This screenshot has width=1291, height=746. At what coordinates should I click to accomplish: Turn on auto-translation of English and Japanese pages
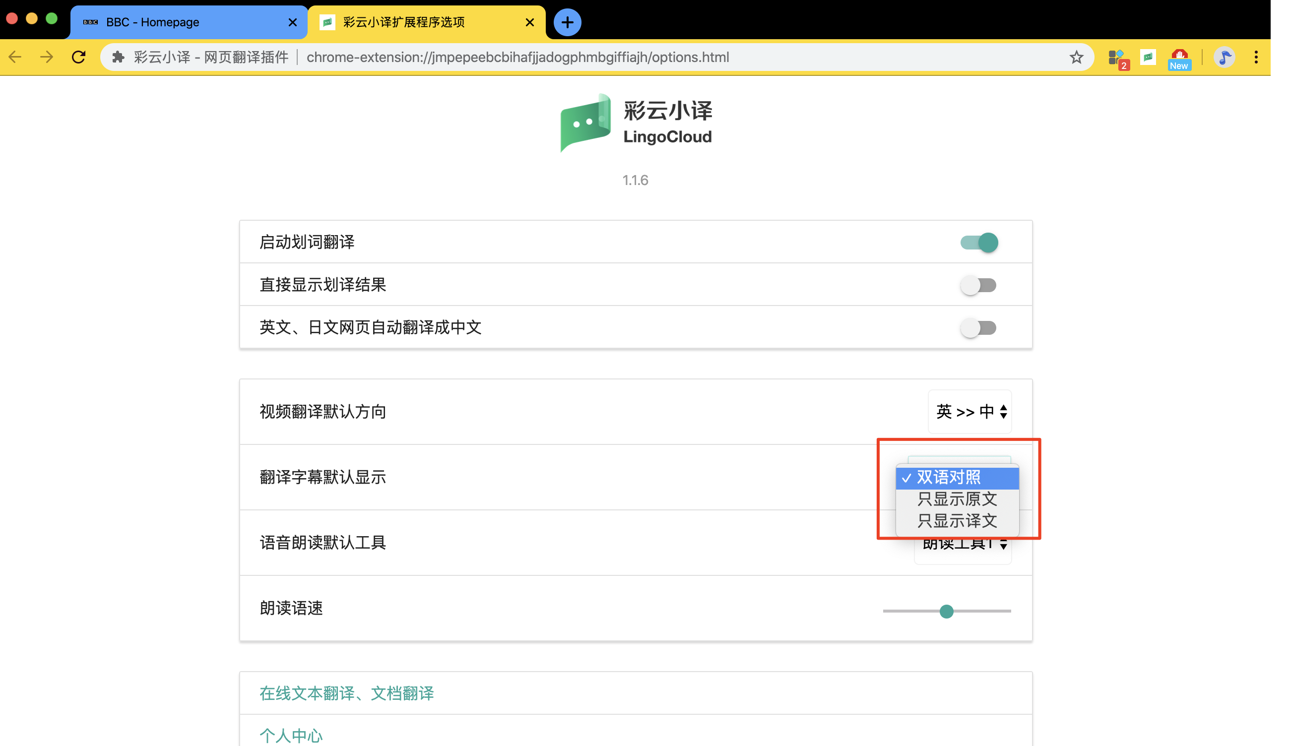[979, 328]
